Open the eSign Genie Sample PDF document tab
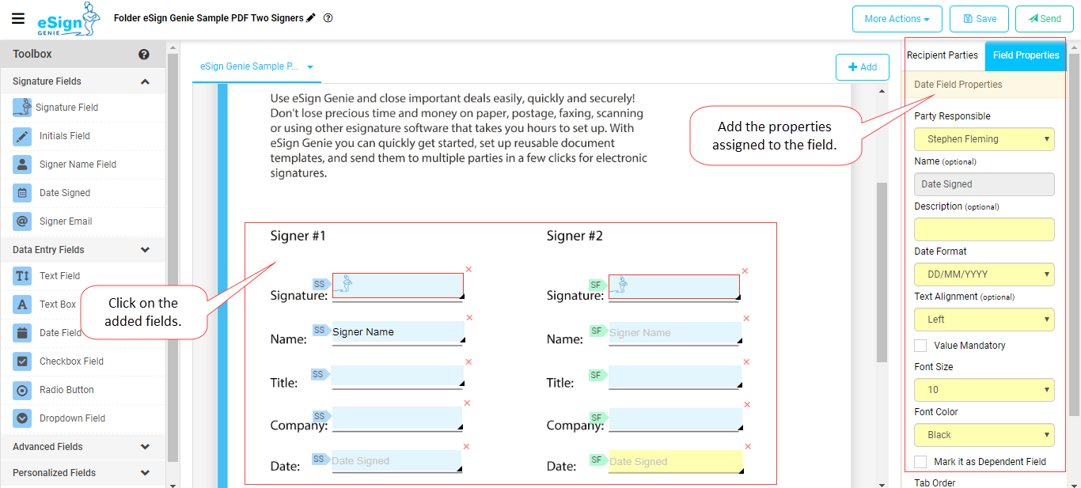The height and width of the screenshot is (488, 1081). [256, 67]
